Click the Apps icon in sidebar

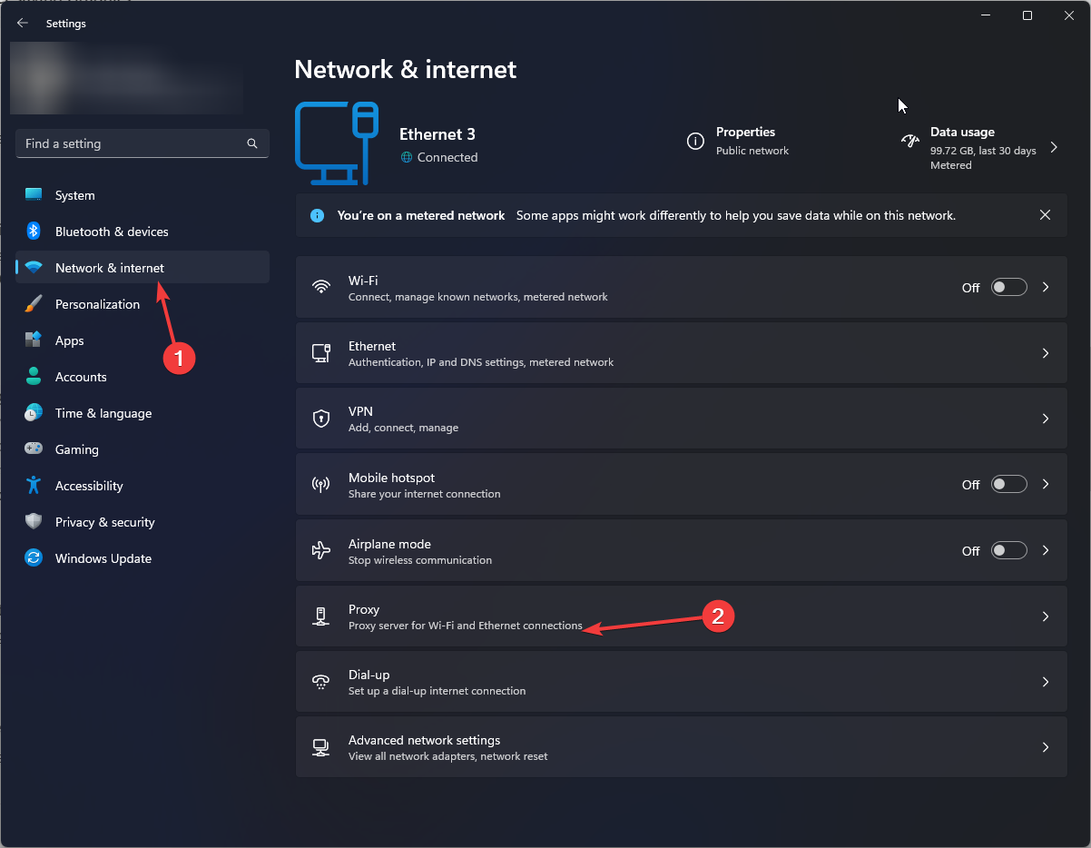[34, 340]
